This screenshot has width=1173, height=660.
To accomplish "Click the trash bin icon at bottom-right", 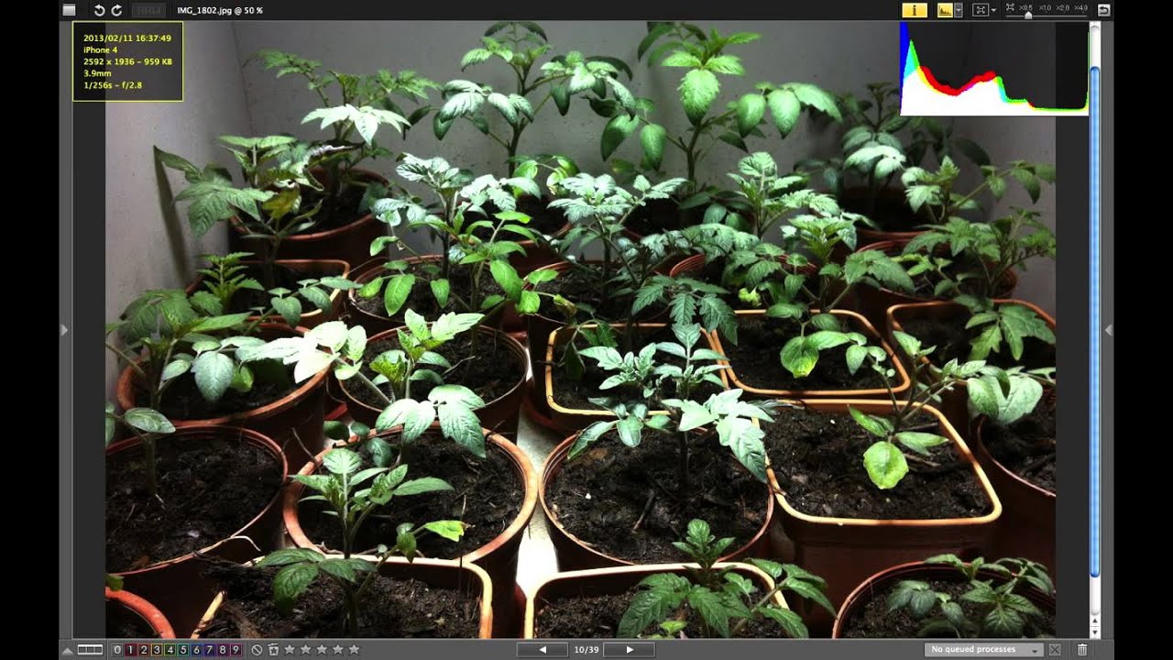I will [1082, 650].
